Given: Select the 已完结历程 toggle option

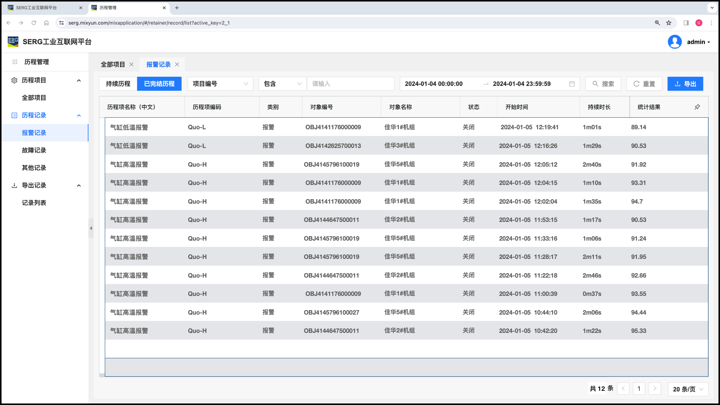Looking at the screenshot, I should pyautogui.click(x=159, y=84).
